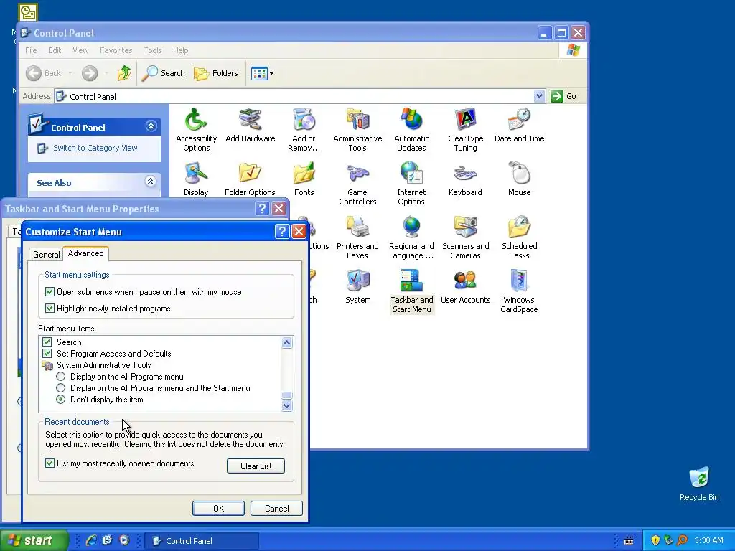Open the Favorites menu
The width and height of the screenshot is (735, 551).
pyautogui.click(x=116, y=50)
